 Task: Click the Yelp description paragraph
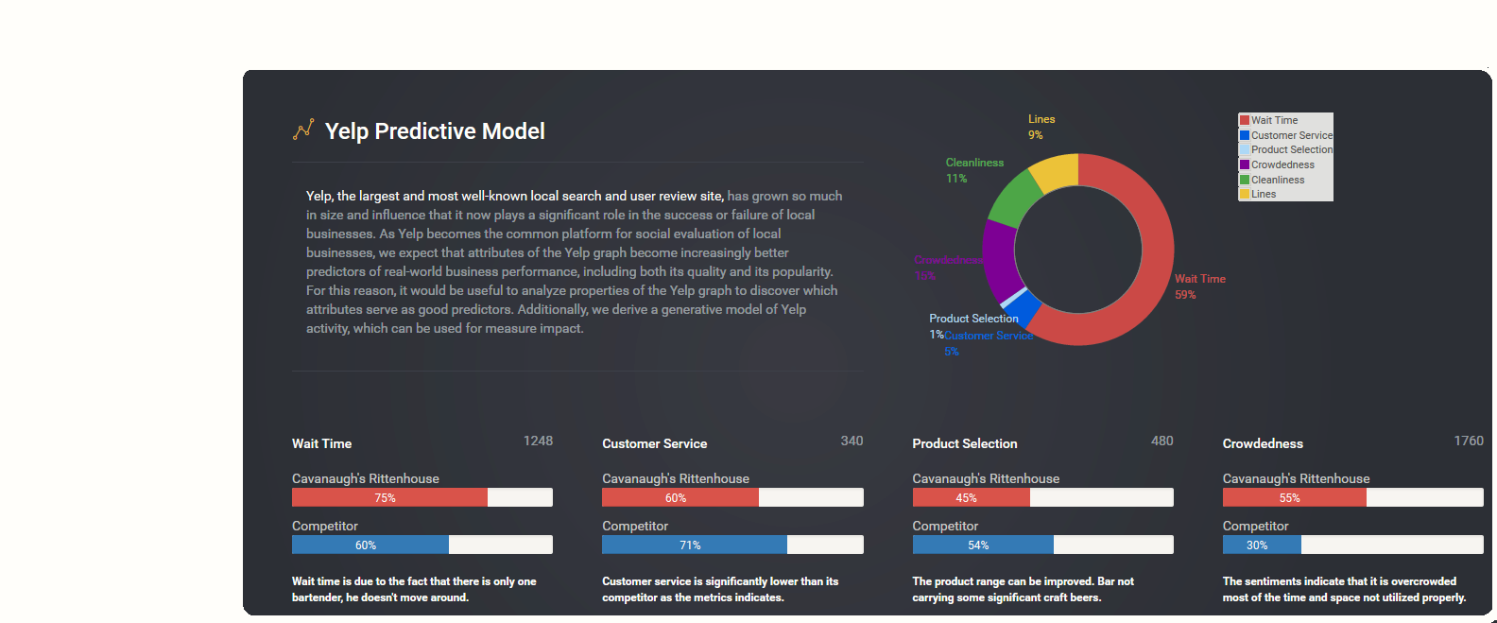(574, 262)
